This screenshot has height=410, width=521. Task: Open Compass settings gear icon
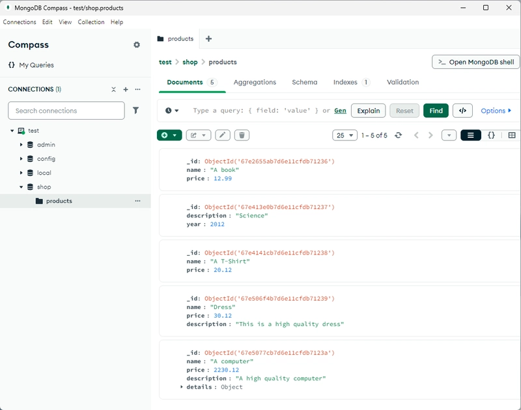pos(137,44)
